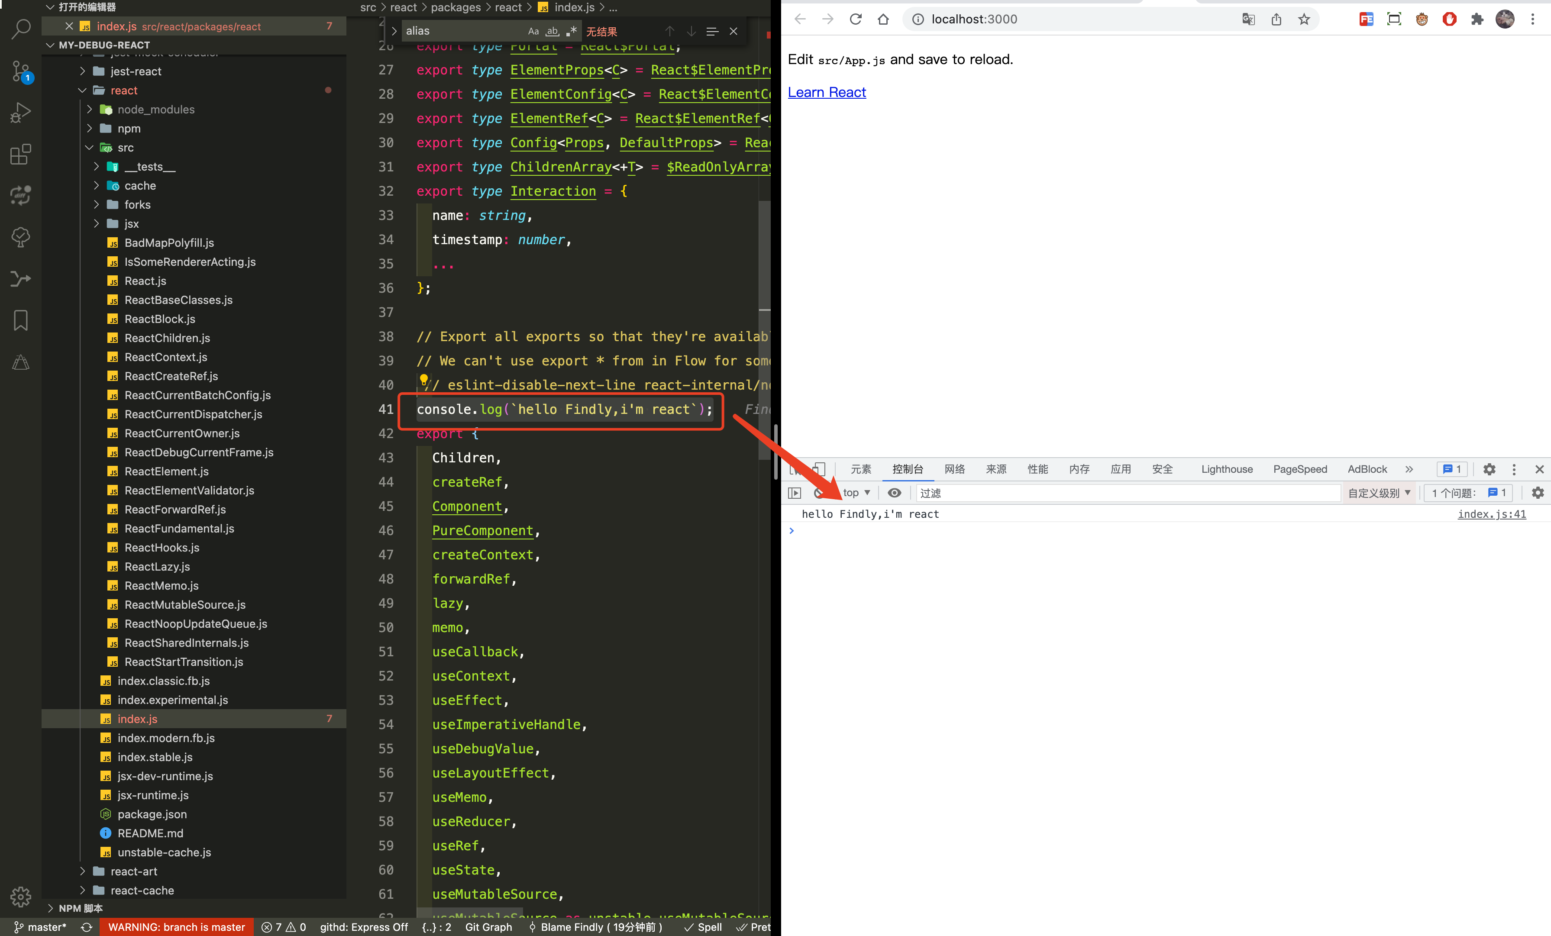Open the top JavaScript context dropdown
Image resolution: width=1551 pixels, height=936 pixels.
[857, 493]
